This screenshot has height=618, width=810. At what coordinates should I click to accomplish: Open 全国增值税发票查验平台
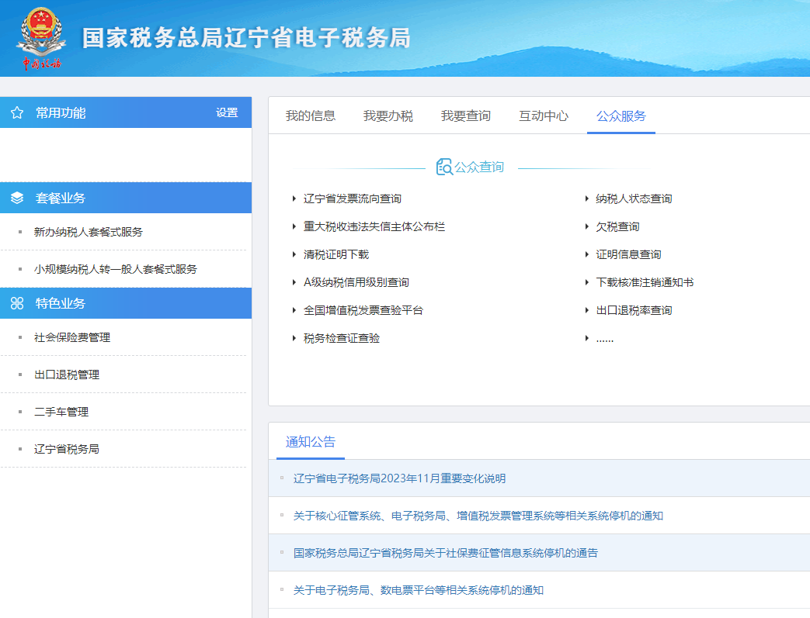coord(363,310)
